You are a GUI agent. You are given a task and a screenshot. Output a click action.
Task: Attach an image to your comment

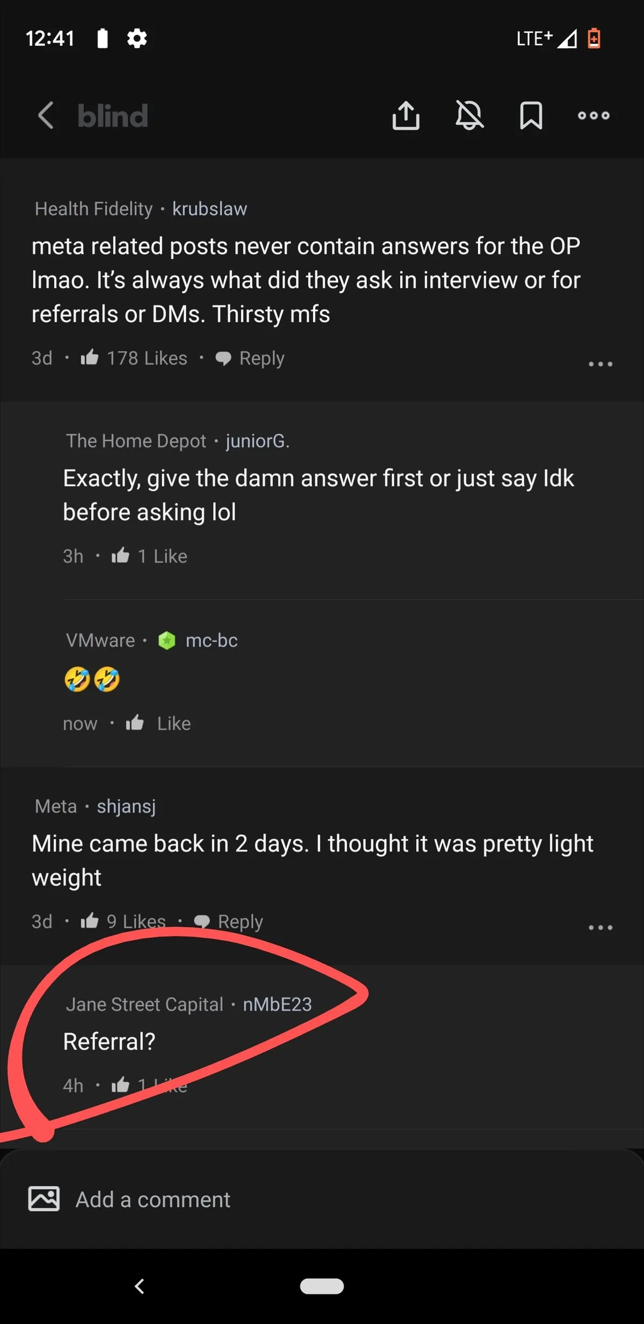point(44,1199)
